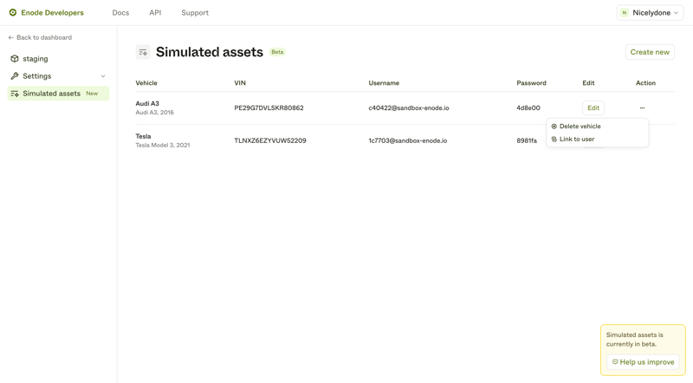The height and width of the screenshot is (383, 693).
Task: Click Audi A3, 2016 subtitle
Action: point(155,113)
